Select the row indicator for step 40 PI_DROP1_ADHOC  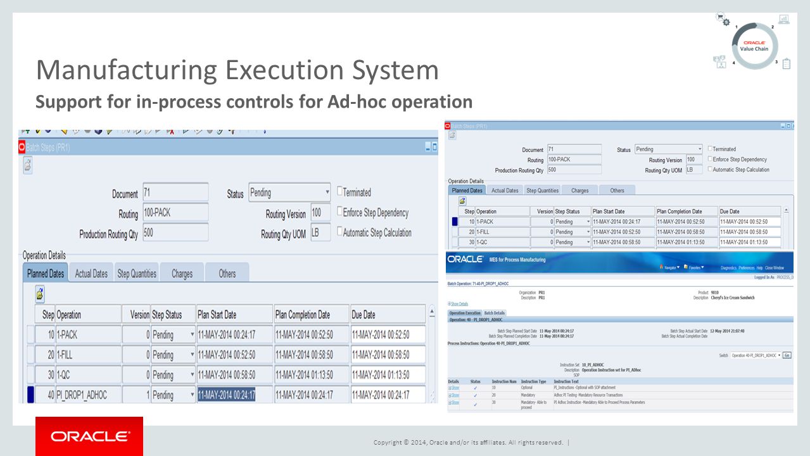pyautogui.click(x=30, y=395)
